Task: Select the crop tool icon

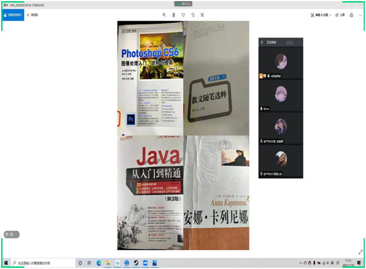Action: [203, 15]
